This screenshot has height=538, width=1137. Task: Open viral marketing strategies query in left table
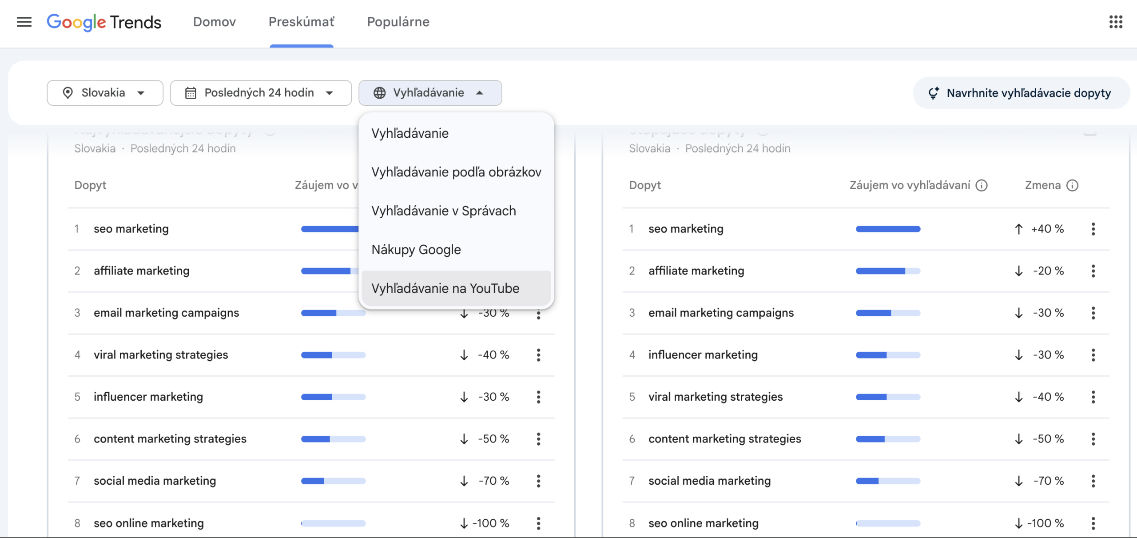[x=161, y=355]
